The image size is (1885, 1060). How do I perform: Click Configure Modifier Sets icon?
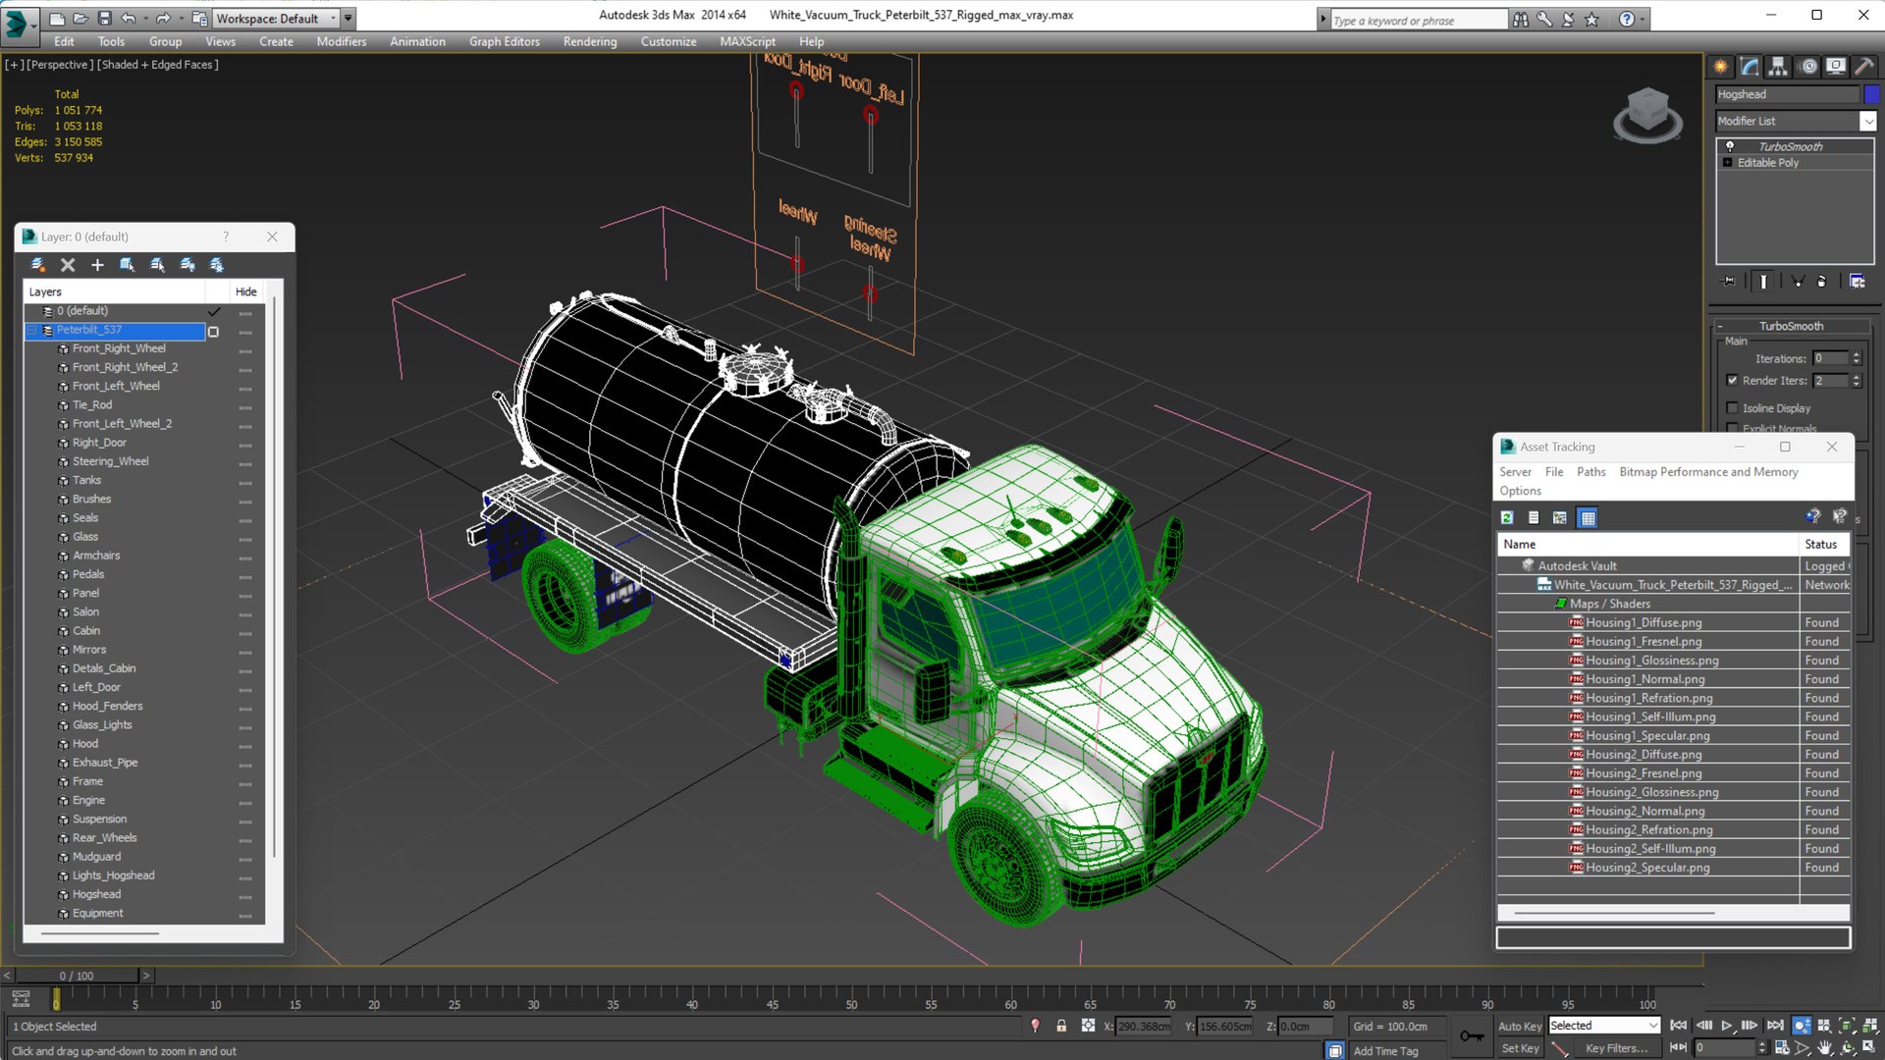1858,282
